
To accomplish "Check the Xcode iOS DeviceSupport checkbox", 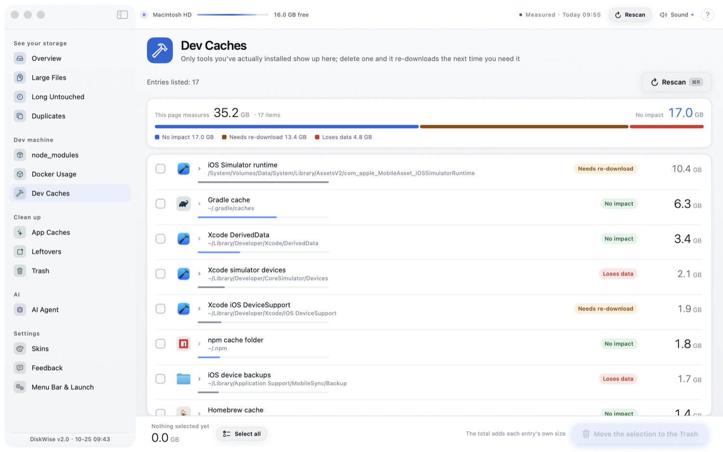I will click(x=161, y=309).
